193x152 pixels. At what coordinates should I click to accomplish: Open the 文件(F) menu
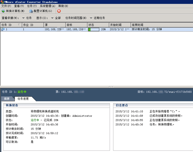point(6,6)
